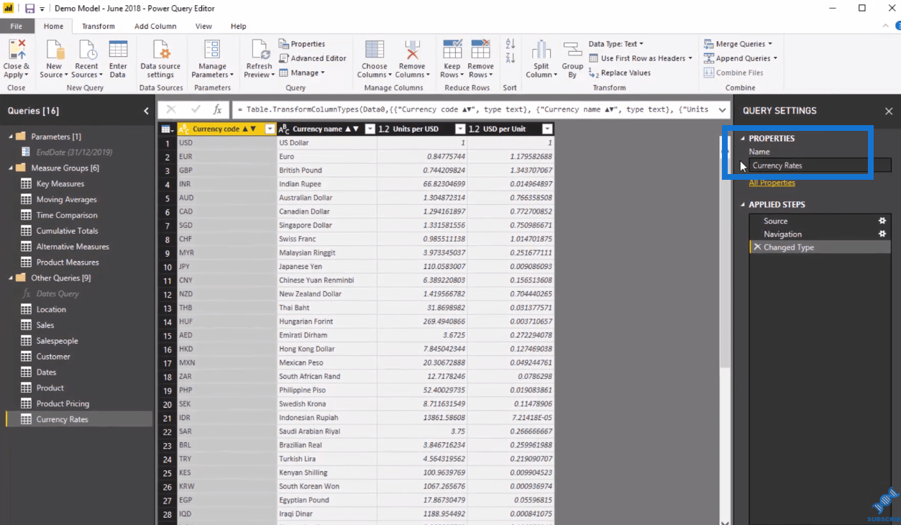Click the Manage Parameters icon
The image size is (901, 525).
212,50
